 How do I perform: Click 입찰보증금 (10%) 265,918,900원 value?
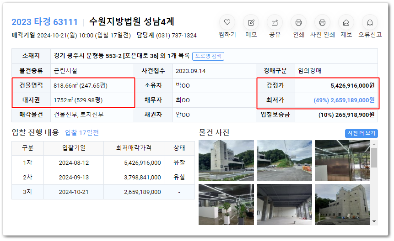346,115
